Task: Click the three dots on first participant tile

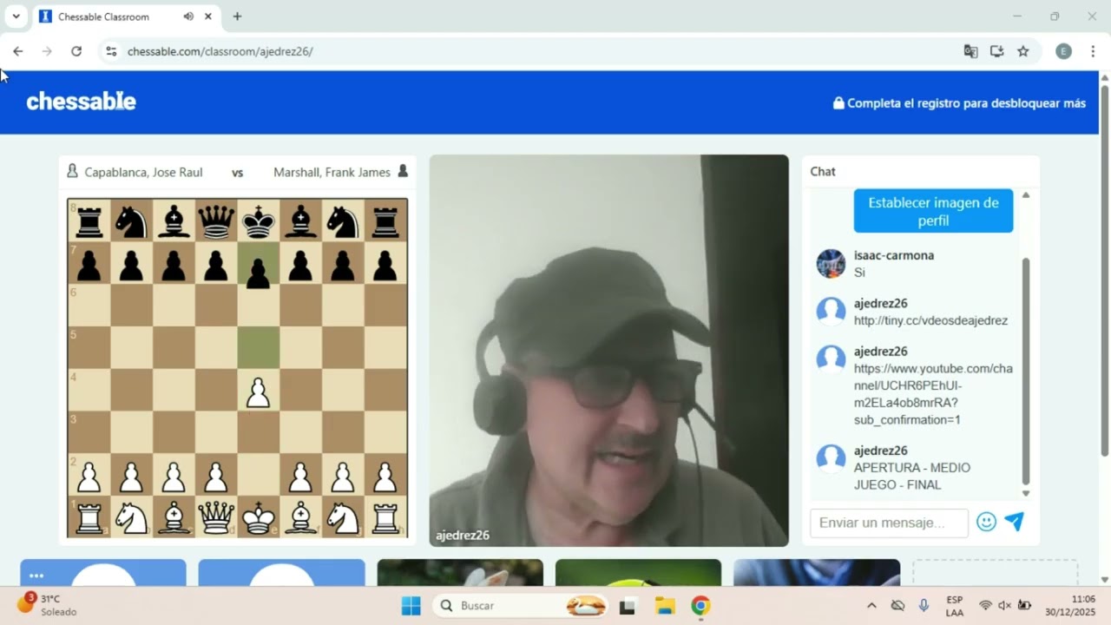Action: [x=36, y=576]
